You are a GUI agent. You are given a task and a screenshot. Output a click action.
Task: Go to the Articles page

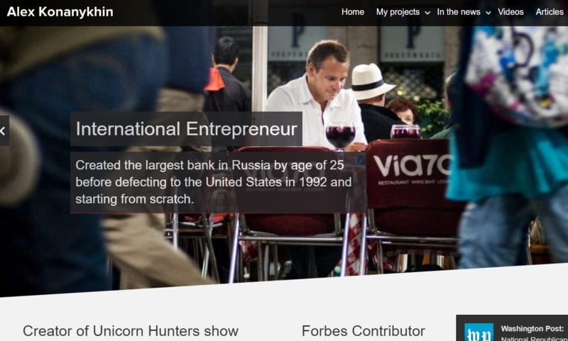click(x=550, y=12)
